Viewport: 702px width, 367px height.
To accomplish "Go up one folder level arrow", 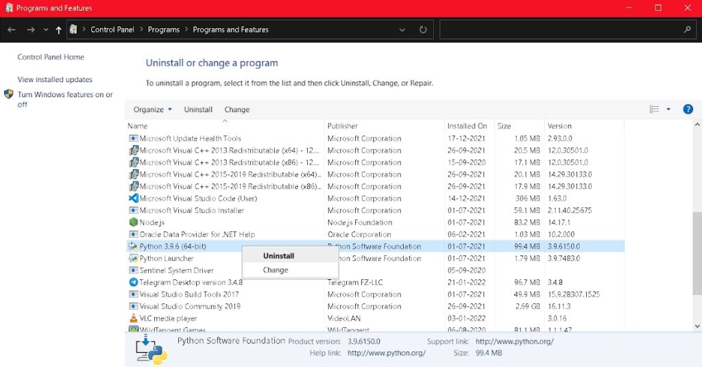I will pyautogui.click(x=59, y=30).
